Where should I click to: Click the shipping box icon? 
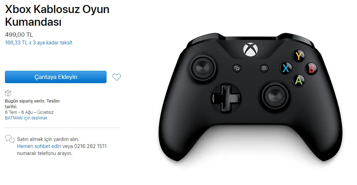coord(8,93)
